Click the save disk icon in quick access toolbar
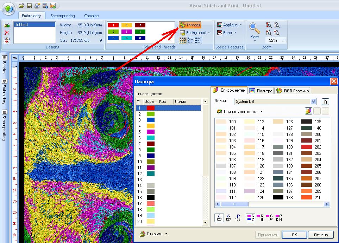This screenshot has height=243, width=339. coord(30,5)
